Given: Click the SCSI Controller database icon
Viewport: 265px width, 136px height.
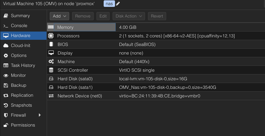Looking at the screenshot, I should (x=51, y=70).
